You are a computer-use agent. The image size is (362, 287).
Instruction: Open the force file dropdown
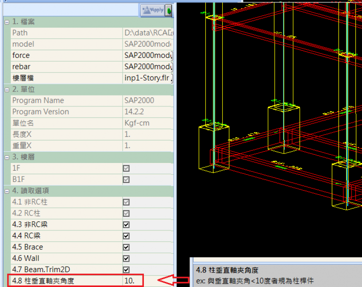tap(172, 56)
